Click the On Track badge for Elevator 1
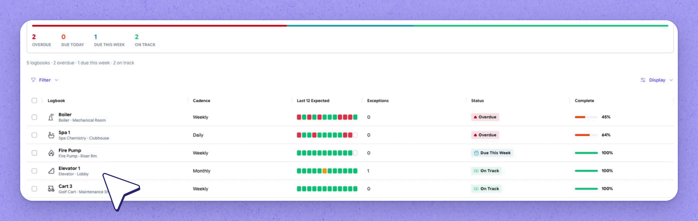 coord(486,171)
